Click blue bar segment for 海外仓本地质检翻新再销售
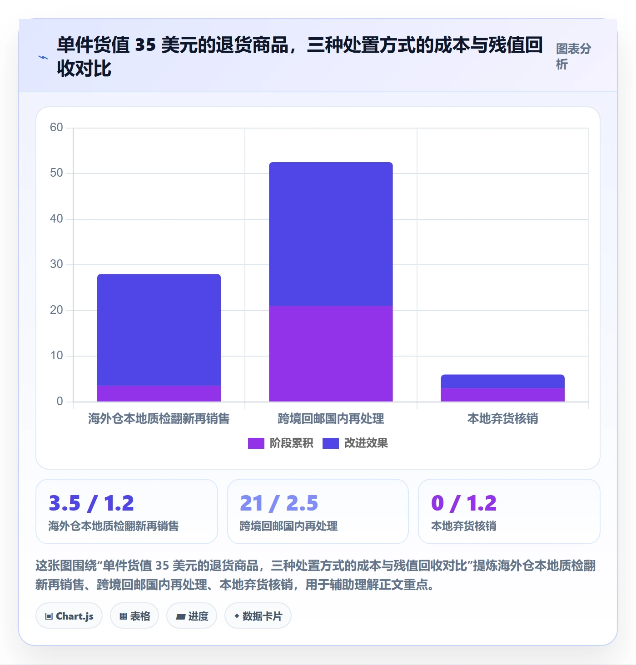 (x=159, y=330)
